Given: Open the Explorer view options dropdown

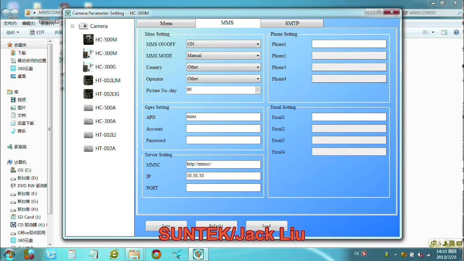Looking at the screenshot, I should [433, 32].
